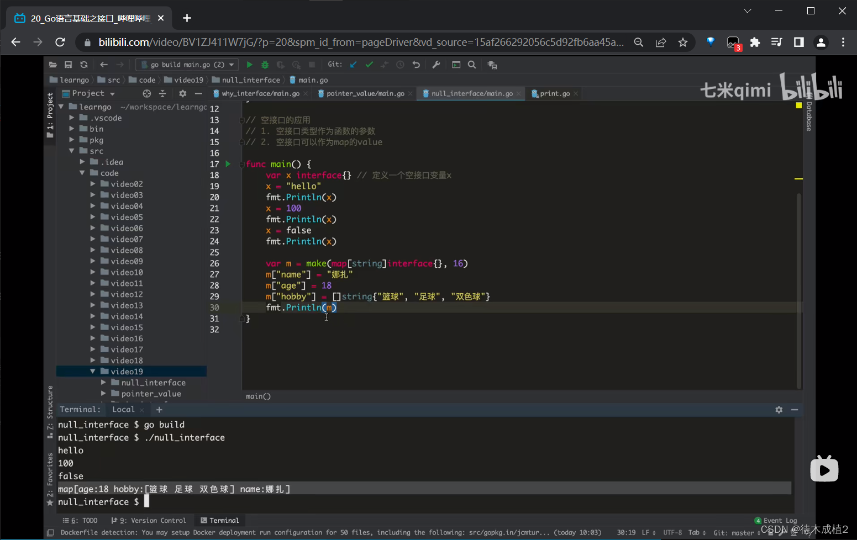857x540 pixels.
Task: Click the Git: master branch indicator
Action: pos(737,533)
